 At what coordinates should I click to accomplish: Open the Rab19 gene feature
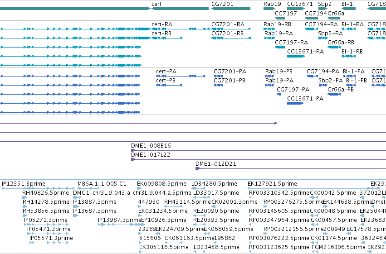(x=269, y=9)
